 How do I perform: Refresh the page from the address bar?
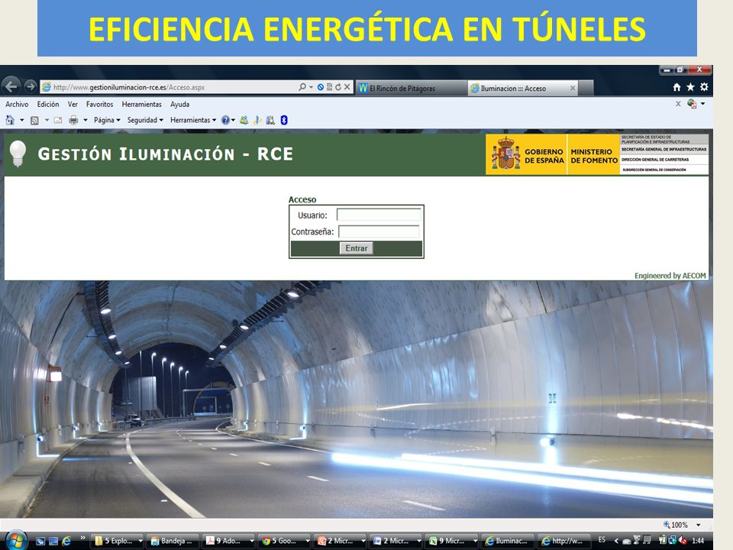click(338, 87)
